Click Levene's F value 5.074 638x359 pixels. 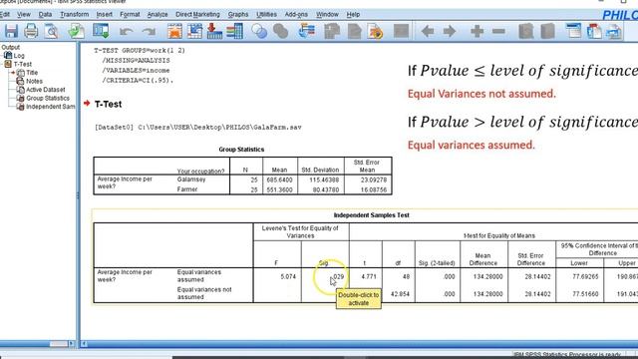tap(288, 277)
